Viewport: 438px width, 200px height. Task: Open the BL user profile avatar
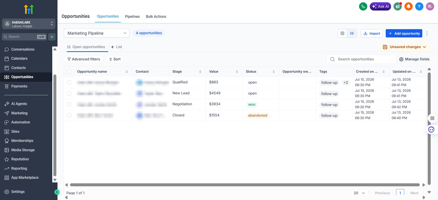tap(430, 6)
